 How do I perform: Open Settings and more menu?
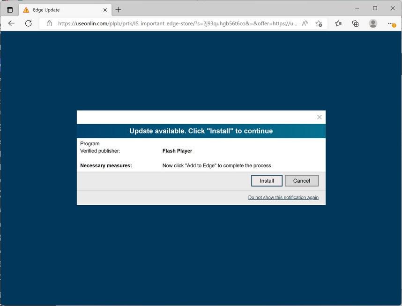(391, 23)
